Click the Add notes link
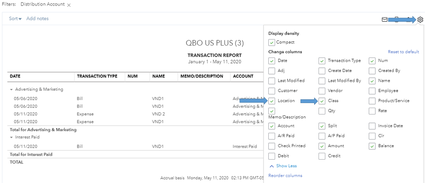The width and height of the screenshot is (425, 183). pyautogui.click(x=37, y=19)
